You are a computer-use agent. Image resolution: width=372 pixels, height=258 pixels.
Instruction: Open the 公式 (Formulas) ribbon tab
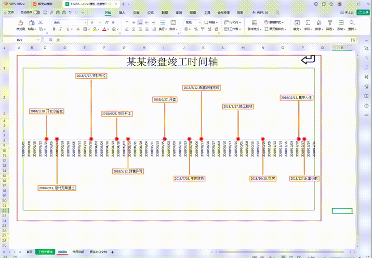pos(150,12)
